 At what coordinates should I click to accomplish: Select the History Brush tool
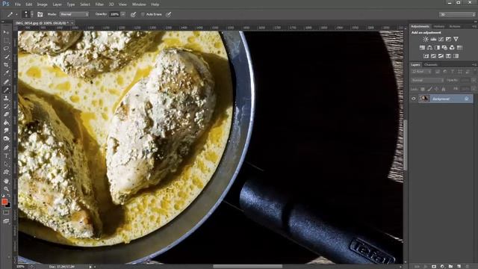pyautogui.click(x=6, y=106)
